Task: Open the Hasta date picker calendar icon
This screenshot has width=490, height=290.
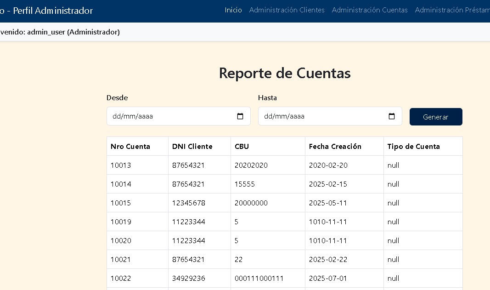Action: click(392, 116)
